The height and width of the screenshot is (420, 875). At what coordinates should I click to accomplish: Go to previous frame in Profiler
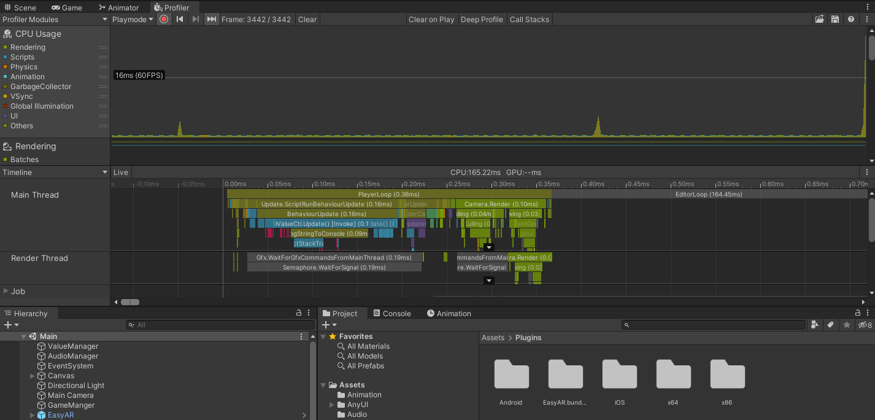coord(180,20)
